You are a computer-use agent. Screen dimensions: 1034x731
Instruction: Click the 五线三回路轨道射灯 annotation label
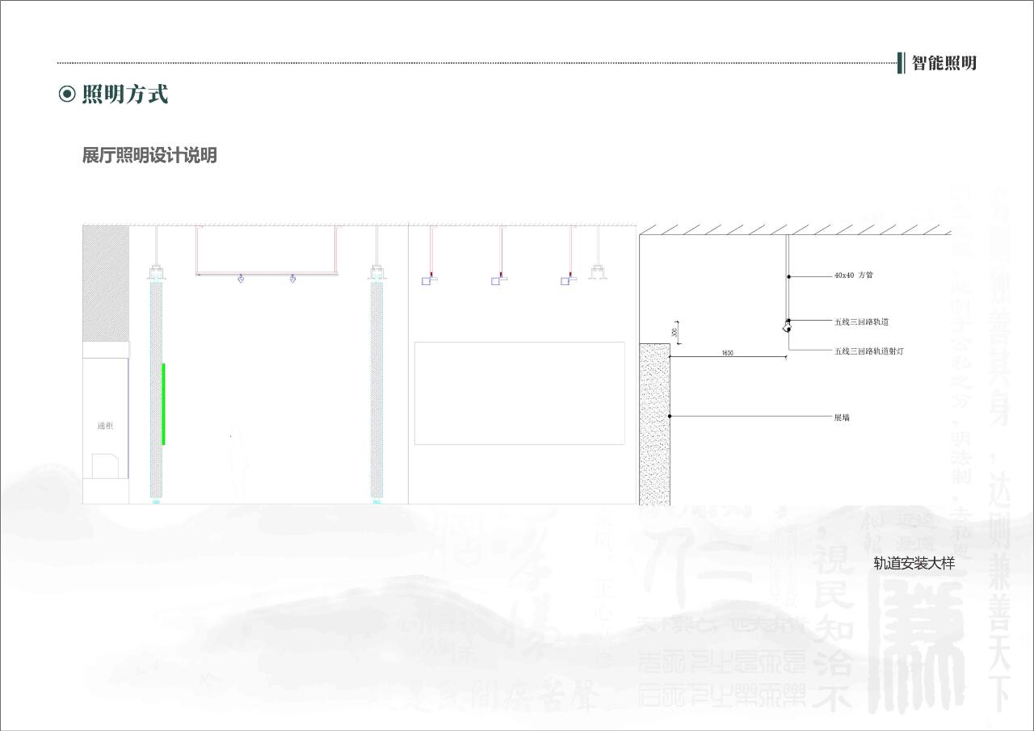click(x=868, y=351)
